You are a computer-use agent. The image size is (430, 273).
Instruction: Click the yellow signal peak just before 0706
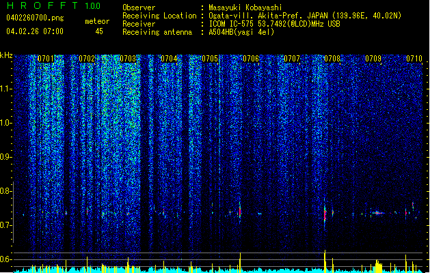click(240, 263)
